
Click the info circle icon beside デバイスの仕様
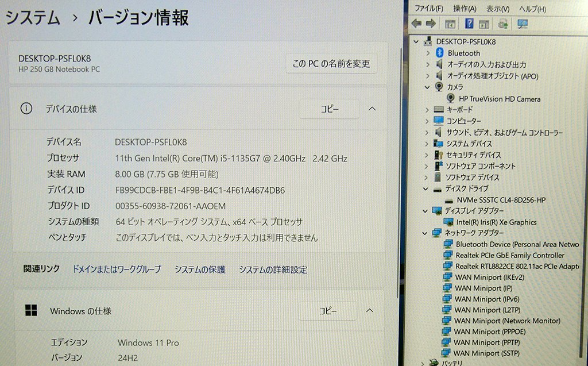[x=26, y=109]
